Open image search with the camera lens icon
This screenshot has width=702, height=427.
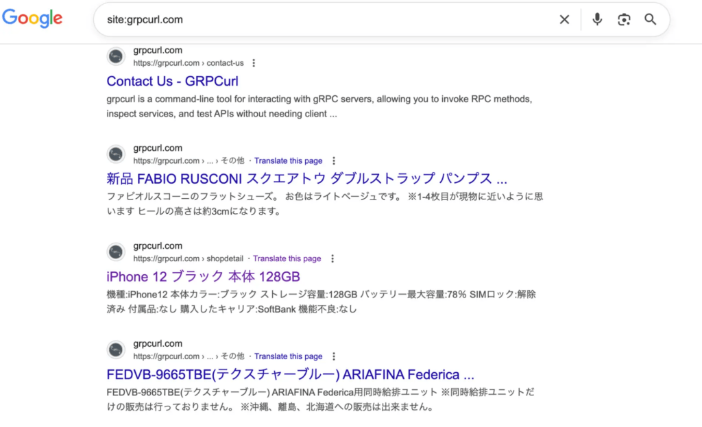pos(624,19)
